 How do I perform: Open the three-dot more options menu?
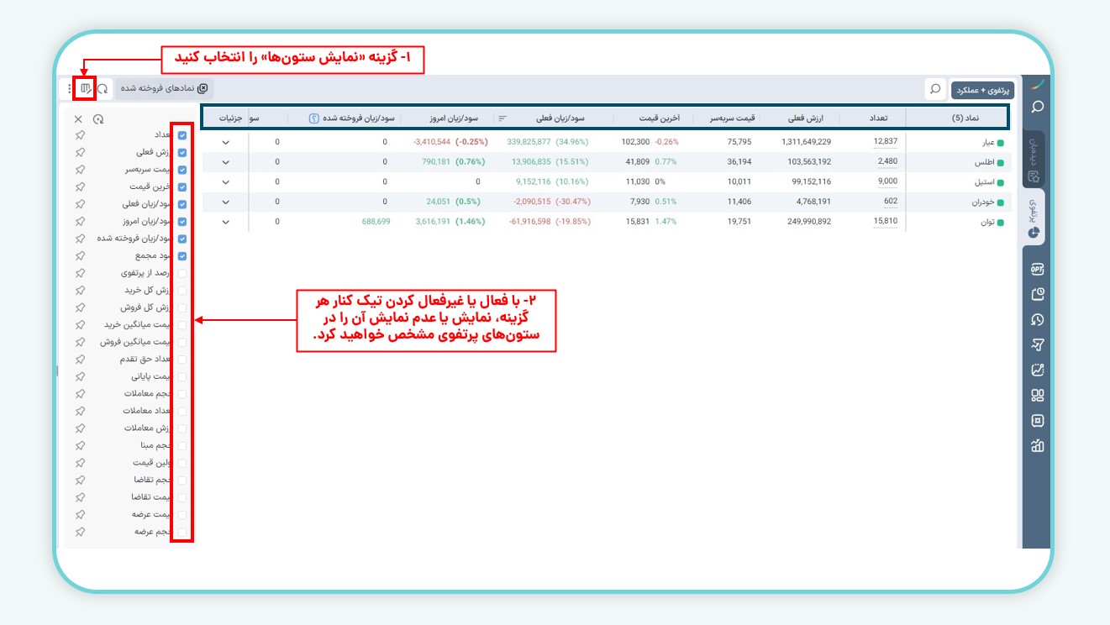[x=70, y=88]
